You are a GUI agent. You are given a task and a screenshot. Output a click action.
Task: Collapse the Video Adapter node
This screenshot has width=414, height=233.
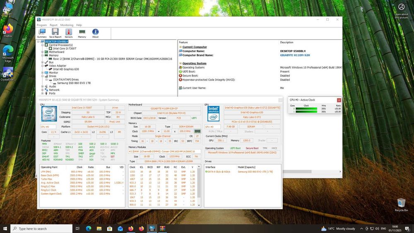click(43, 66)
